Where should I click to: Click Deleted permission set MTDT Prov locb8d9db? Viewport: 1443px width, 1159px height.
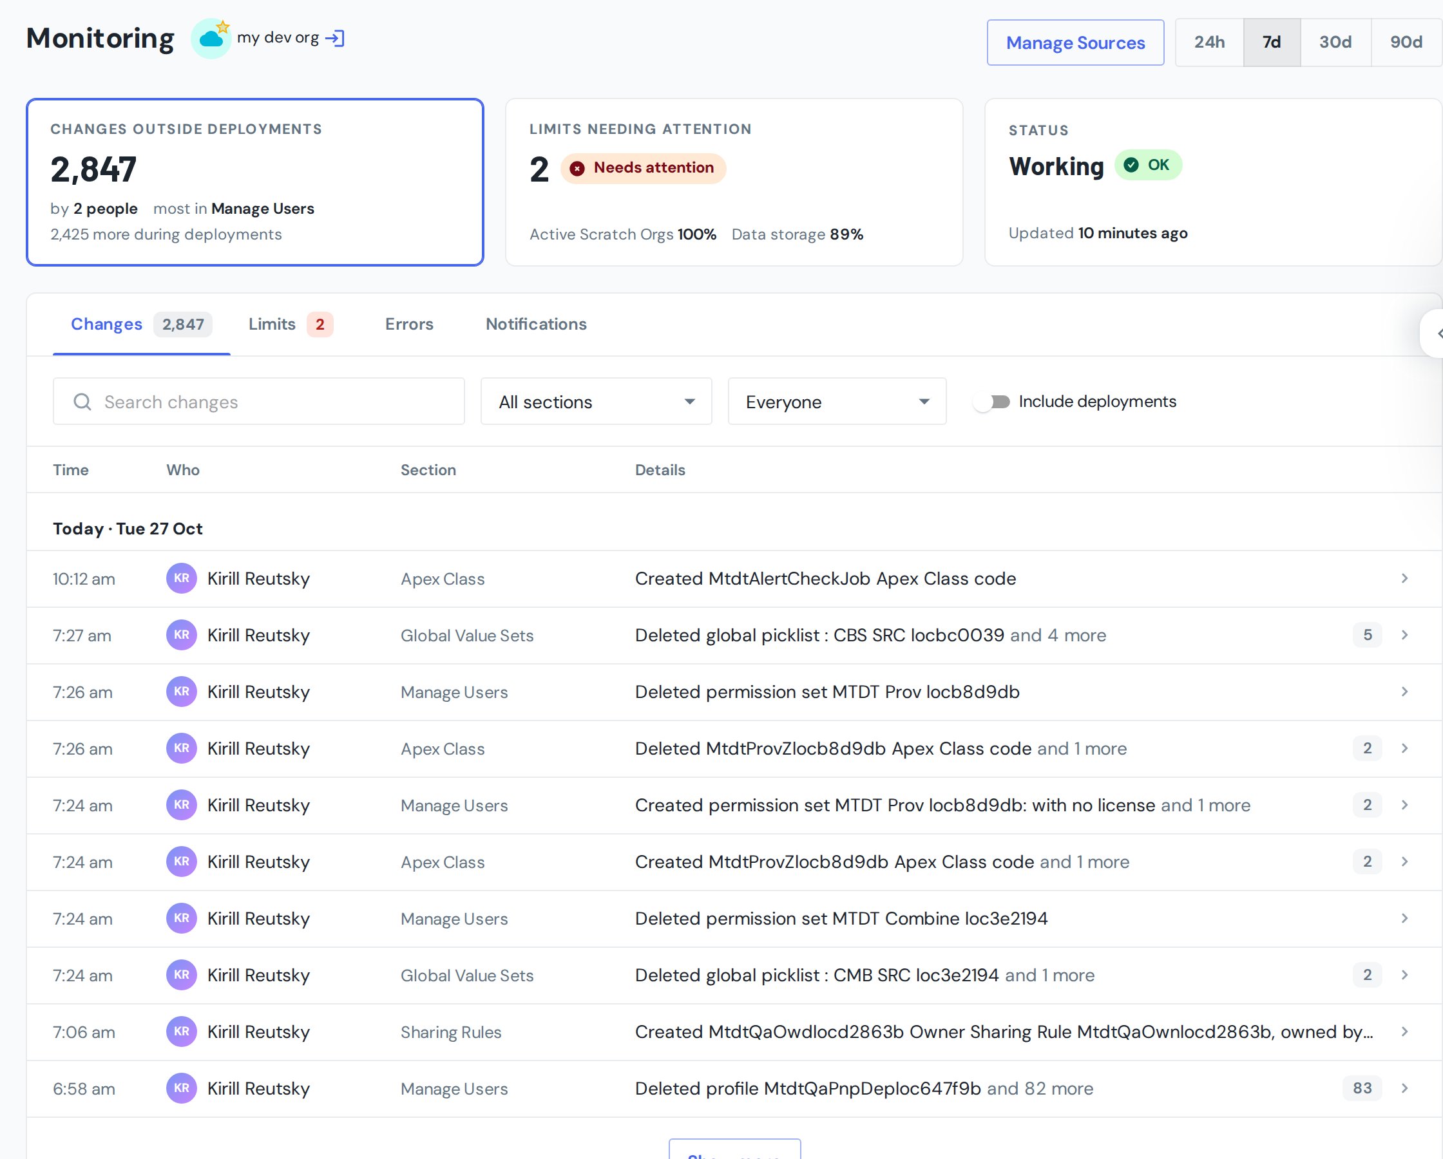tap(827, 692)
